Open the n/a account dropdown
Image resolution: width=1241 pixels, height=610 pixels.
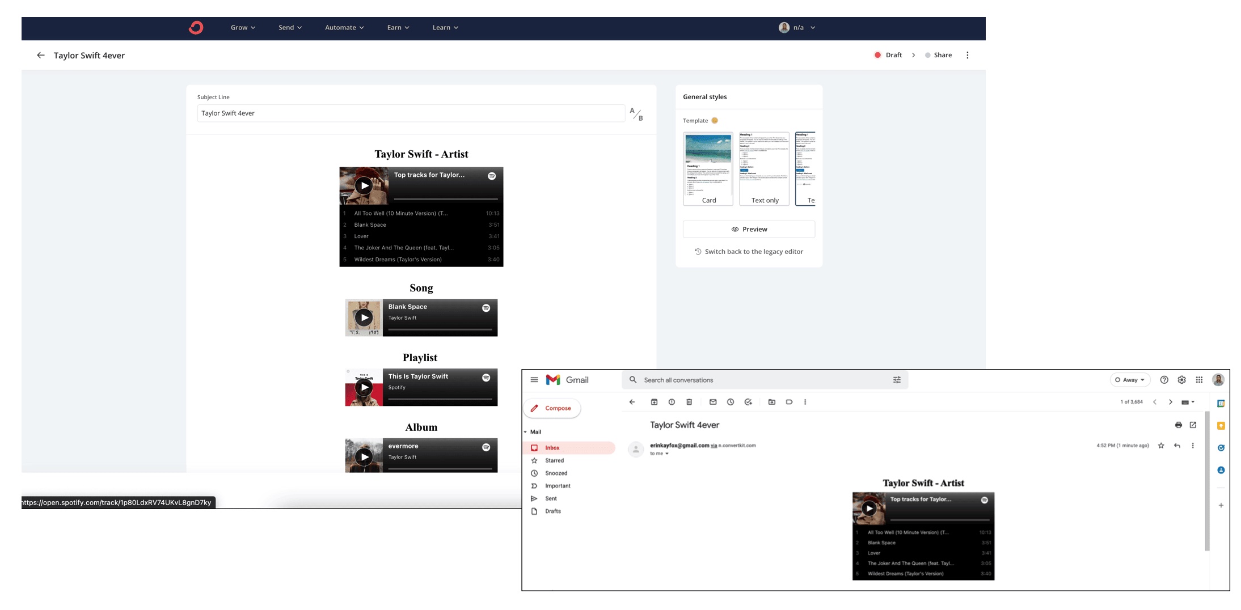797,27
